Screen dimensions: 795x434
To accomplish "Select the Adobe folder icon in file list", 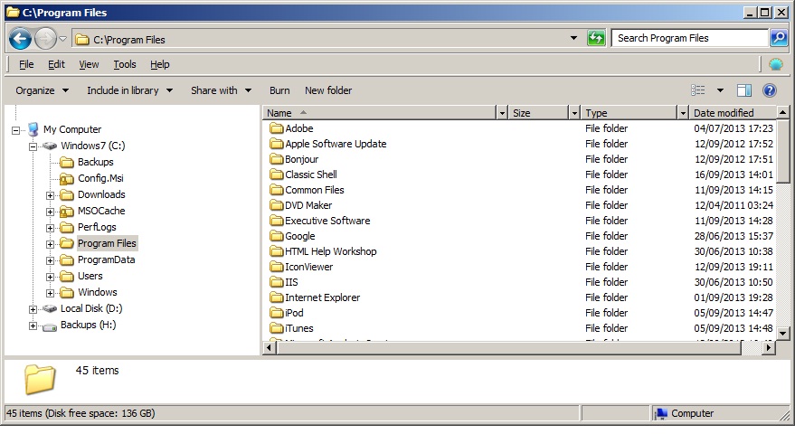I will 277,128.
